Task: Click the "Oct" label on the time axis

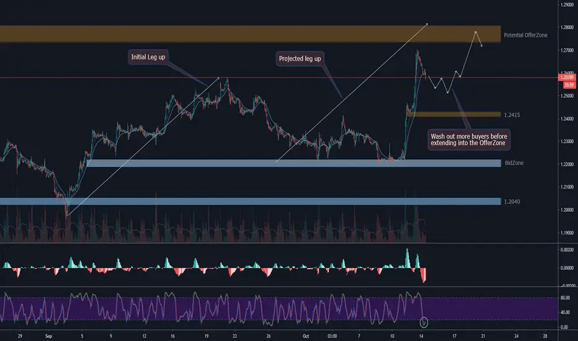Action: point(306,336)
